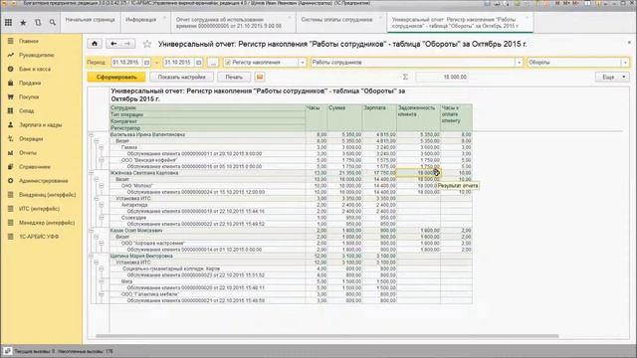Collapse the Созвездие group
637x358 pixels.
coord(102,218)
